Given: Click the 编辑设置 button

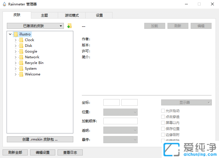Looking at the screenshot, I should 43,152.
